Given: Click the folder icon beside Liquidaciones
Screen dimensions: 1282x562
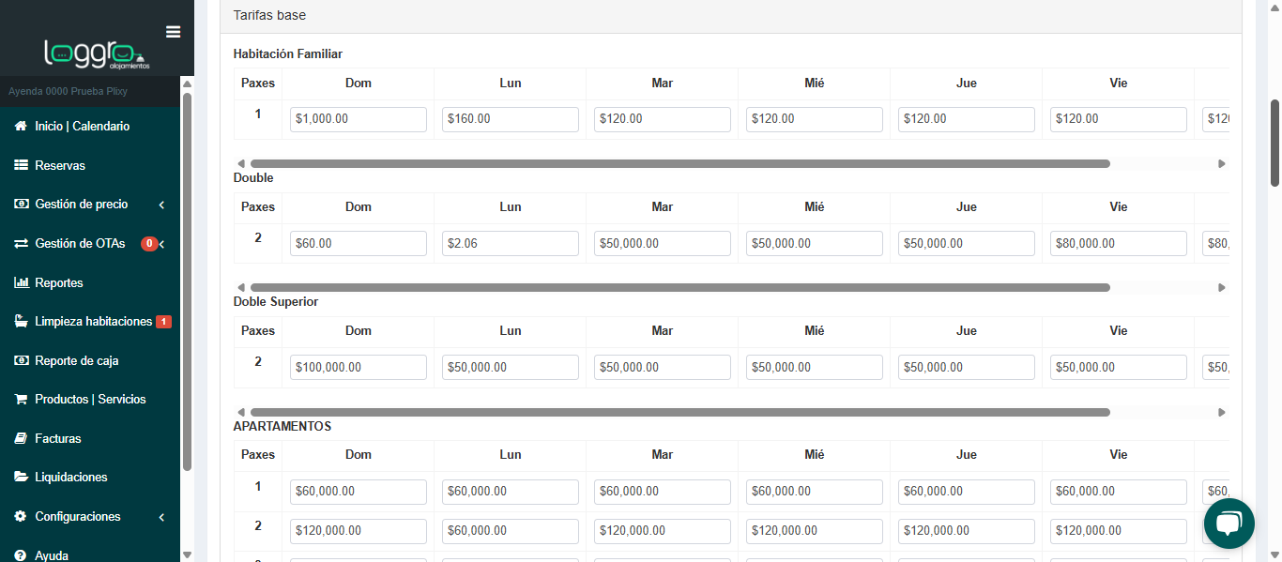Looking at the screenshot, I should coord(21,478).
